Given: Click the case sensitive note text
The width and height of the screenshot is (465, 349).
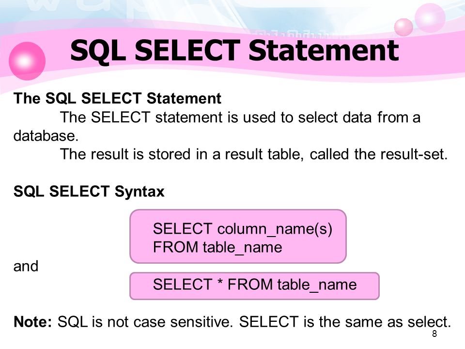Looking at the screenshot, I should [254, 322].
